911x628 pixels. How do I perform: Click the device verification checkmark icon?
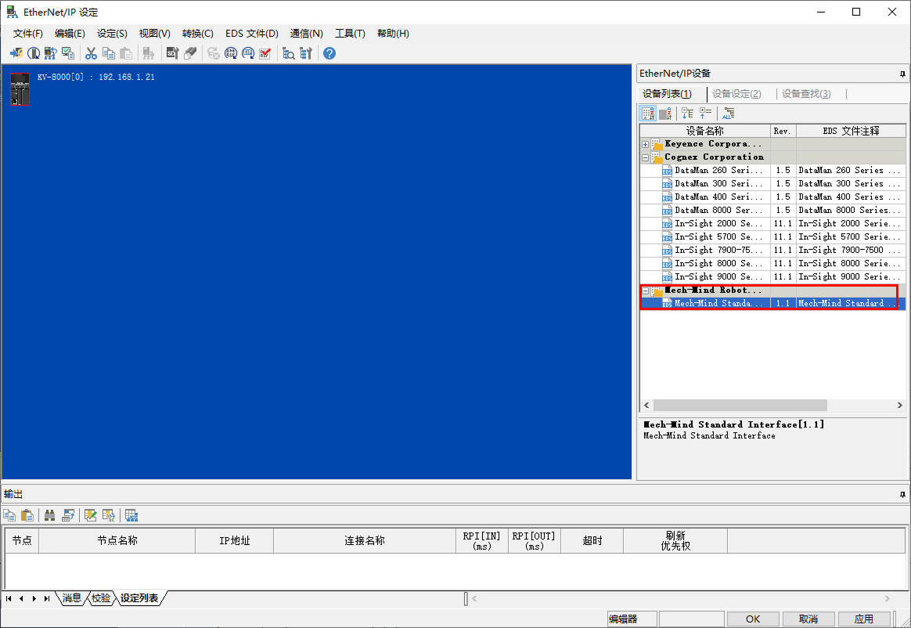(265, 52)
